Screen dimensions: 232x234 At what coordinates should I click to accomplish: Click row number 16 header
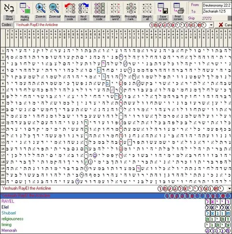[x=3, y=149]
